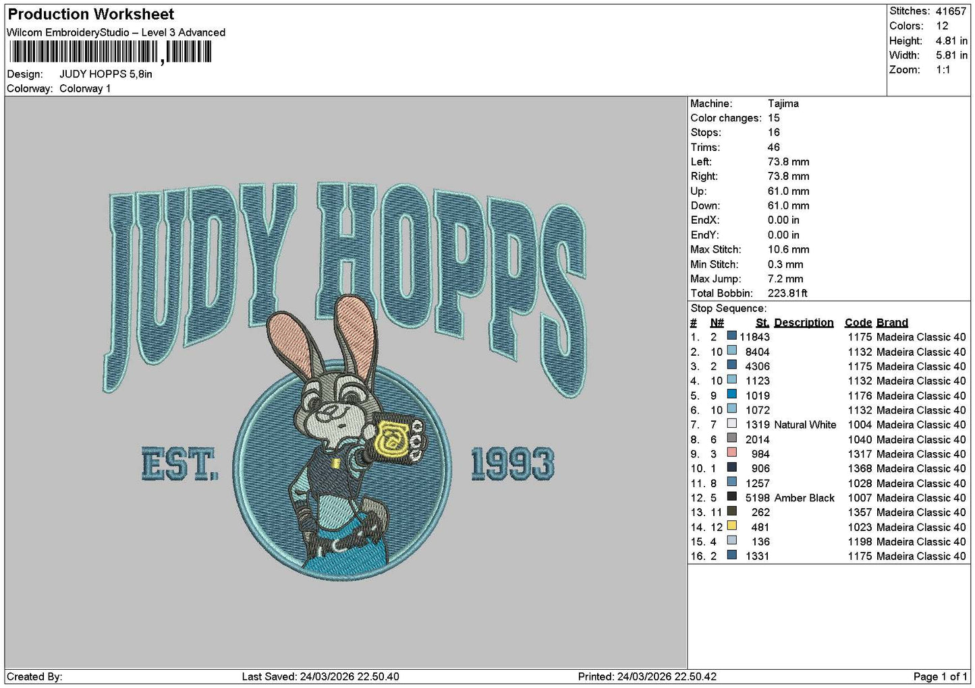Select the design name 'JUDY HOPPS 5,8in'
Screen dimensions: 975x688
pos(106,74)
